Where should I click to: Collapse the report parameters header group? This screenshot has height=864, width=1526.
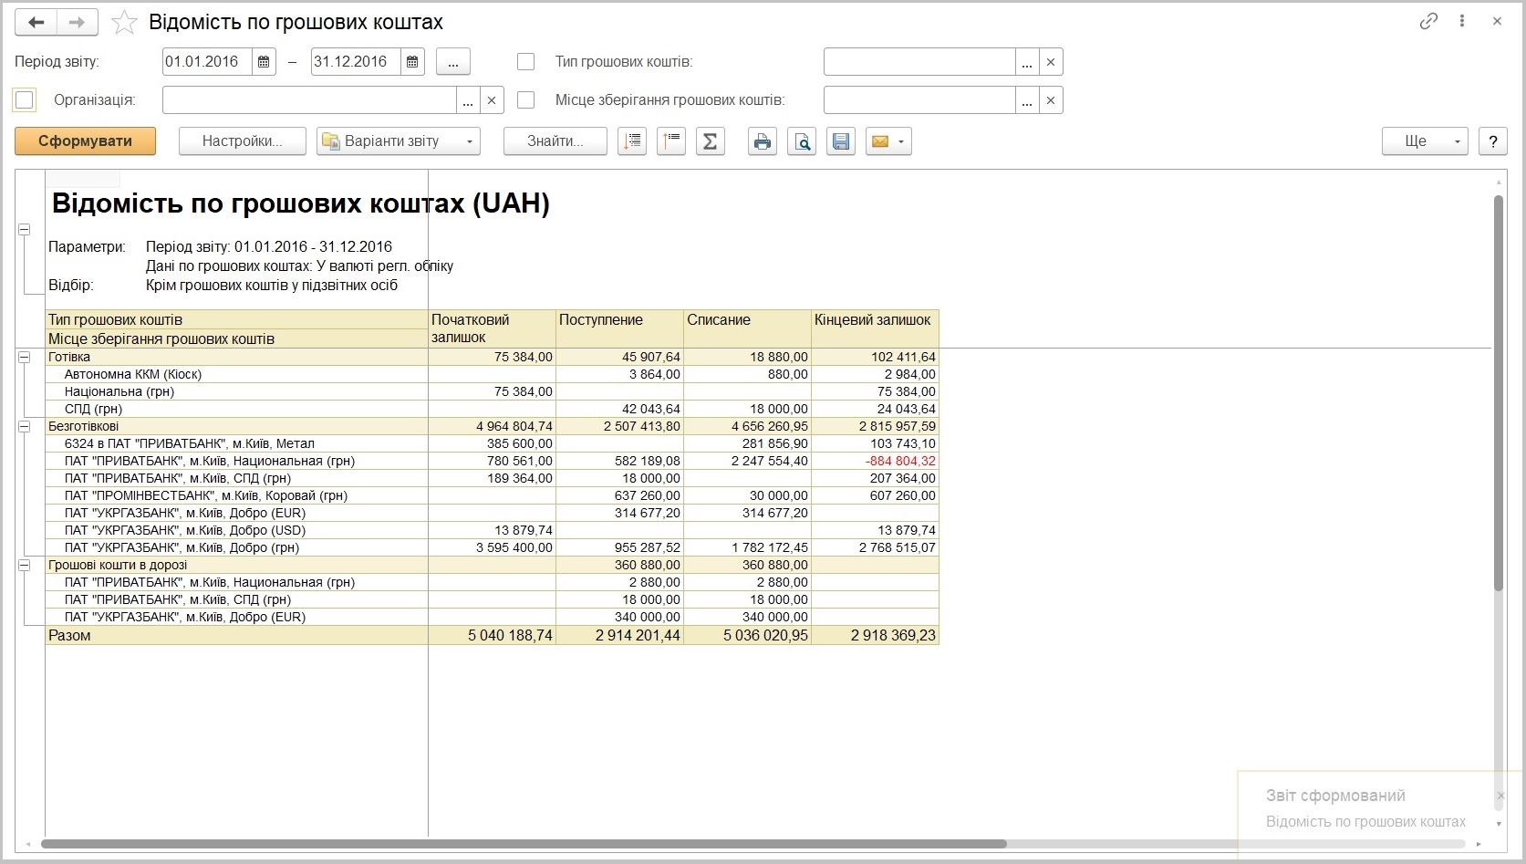(x=25, y=230)
